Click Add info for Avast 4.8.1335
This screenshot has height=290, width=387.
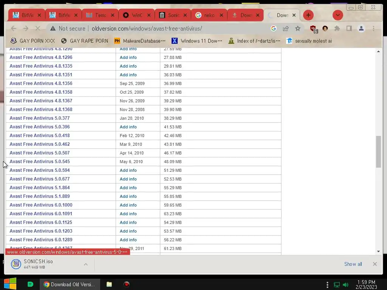128,66
